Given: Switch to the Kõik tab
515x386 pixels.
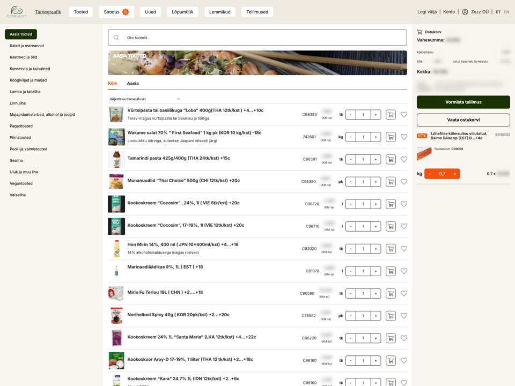Looking at the screenshot, I should point(112,84).
